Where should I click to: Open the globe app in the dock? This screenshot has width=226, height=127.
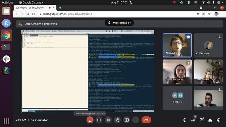click(6, 71)
